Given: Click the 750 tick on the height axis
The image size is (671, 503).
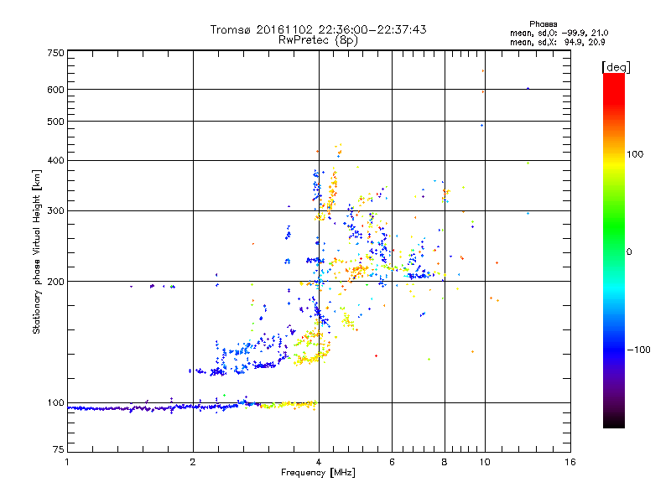Looking at the screenshot, I should [55, 53].
